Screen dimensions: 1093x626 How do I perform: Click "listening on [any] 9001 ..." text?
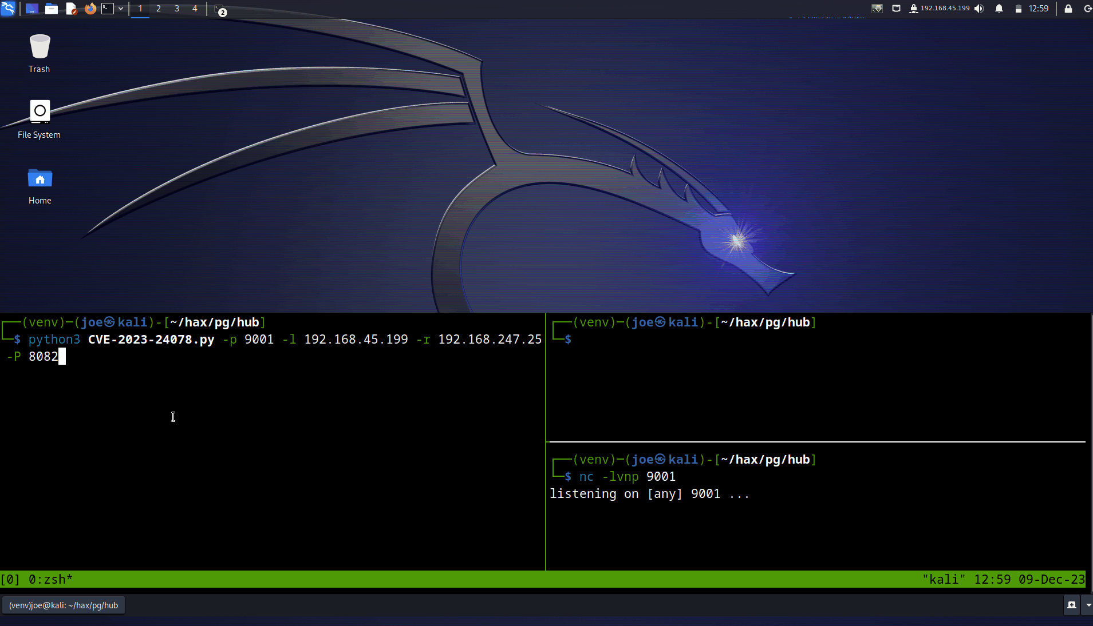pyautogui.click(x=649, y=494)
